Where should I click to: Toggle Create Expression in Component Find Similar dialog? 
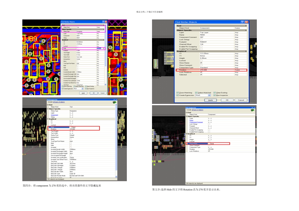[178, 95]
